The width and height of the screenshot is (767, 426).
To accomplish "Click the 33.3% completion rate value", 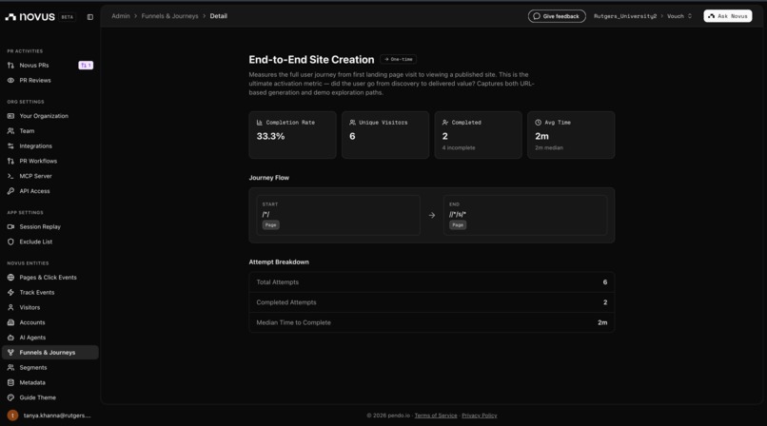I will [270, 136].
